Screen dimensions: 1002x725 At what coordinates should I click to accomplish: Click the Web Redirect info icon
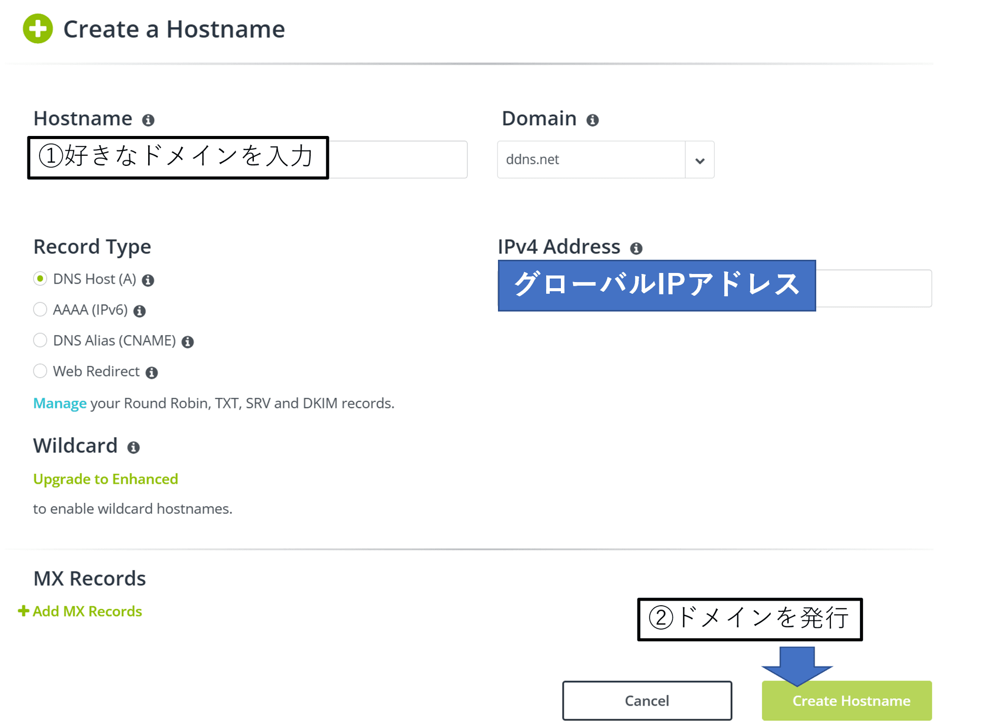click(152, 373)
